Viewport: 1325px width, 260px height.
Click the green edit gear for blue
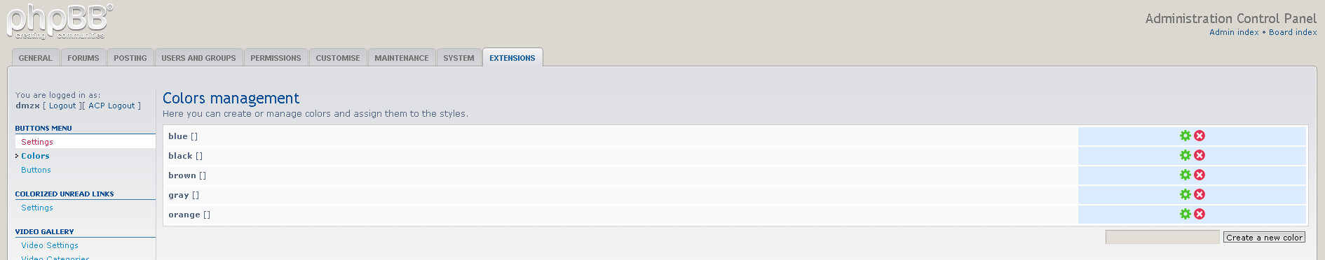(1185, 136)
